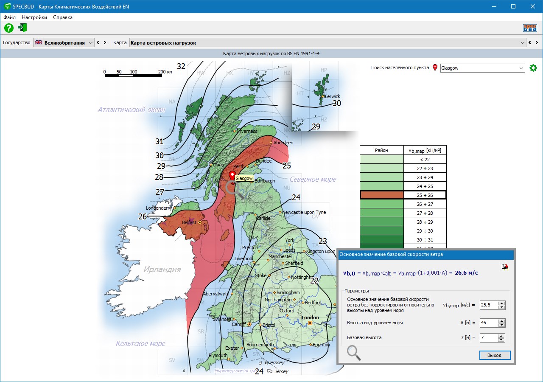Select the London marker on the map
The width and height of the screenshot is (543, 382).
point(310,323)
